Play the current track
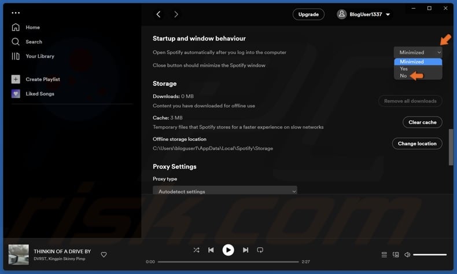Screen dimensions: 457x274 tap(228, 250)
